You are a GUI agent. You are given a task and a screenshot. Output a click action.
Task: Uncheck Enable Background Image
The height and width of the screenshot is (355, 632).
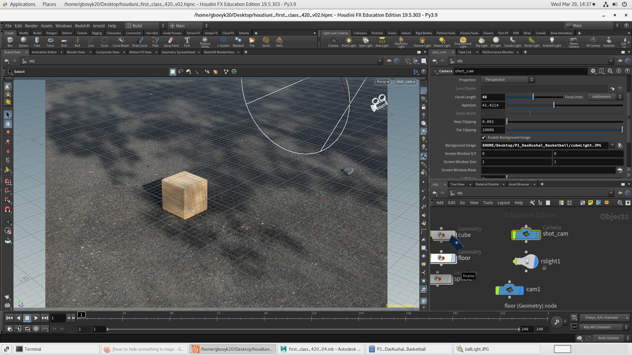pos(484,138)
